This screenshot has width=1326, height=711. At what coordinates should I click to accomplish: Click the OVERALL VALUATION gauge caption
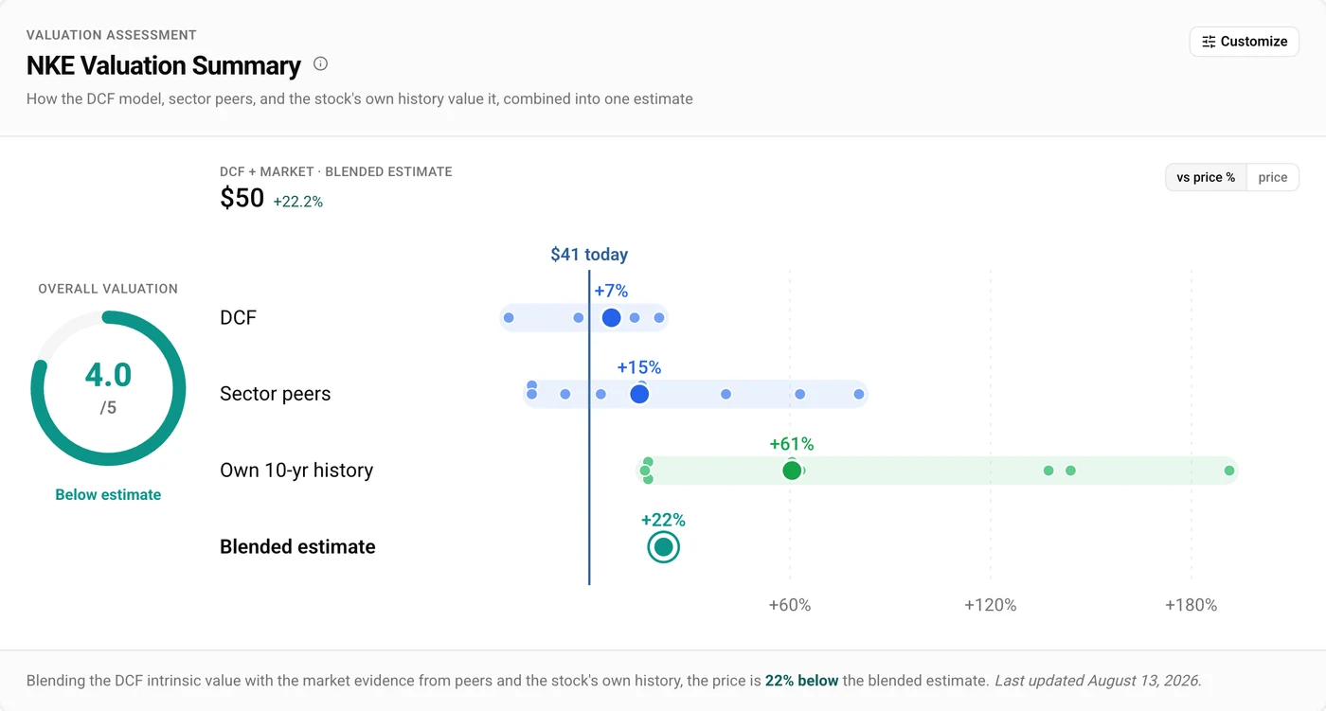tap(108, 289)
